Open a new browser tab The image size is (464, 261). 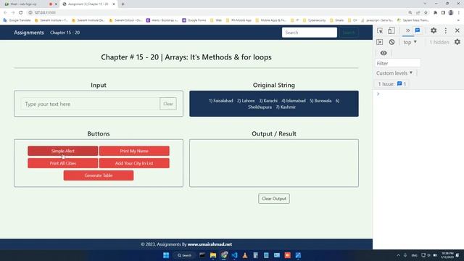coord(123,4)
